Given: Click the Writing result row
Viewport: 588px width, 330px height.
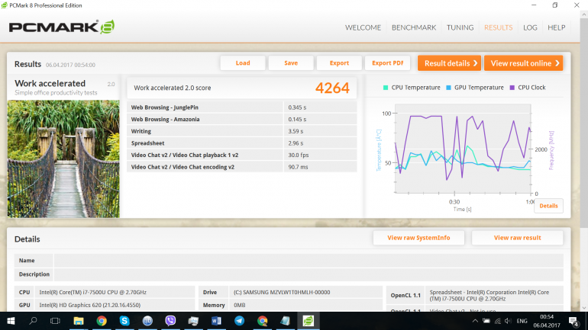Looking at the screenshot, I should coord(242,131).
